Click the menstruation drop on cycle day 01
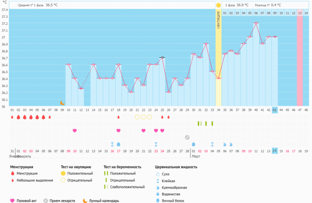The height and width of the screenshot is (203, 312). coord(12,117)
